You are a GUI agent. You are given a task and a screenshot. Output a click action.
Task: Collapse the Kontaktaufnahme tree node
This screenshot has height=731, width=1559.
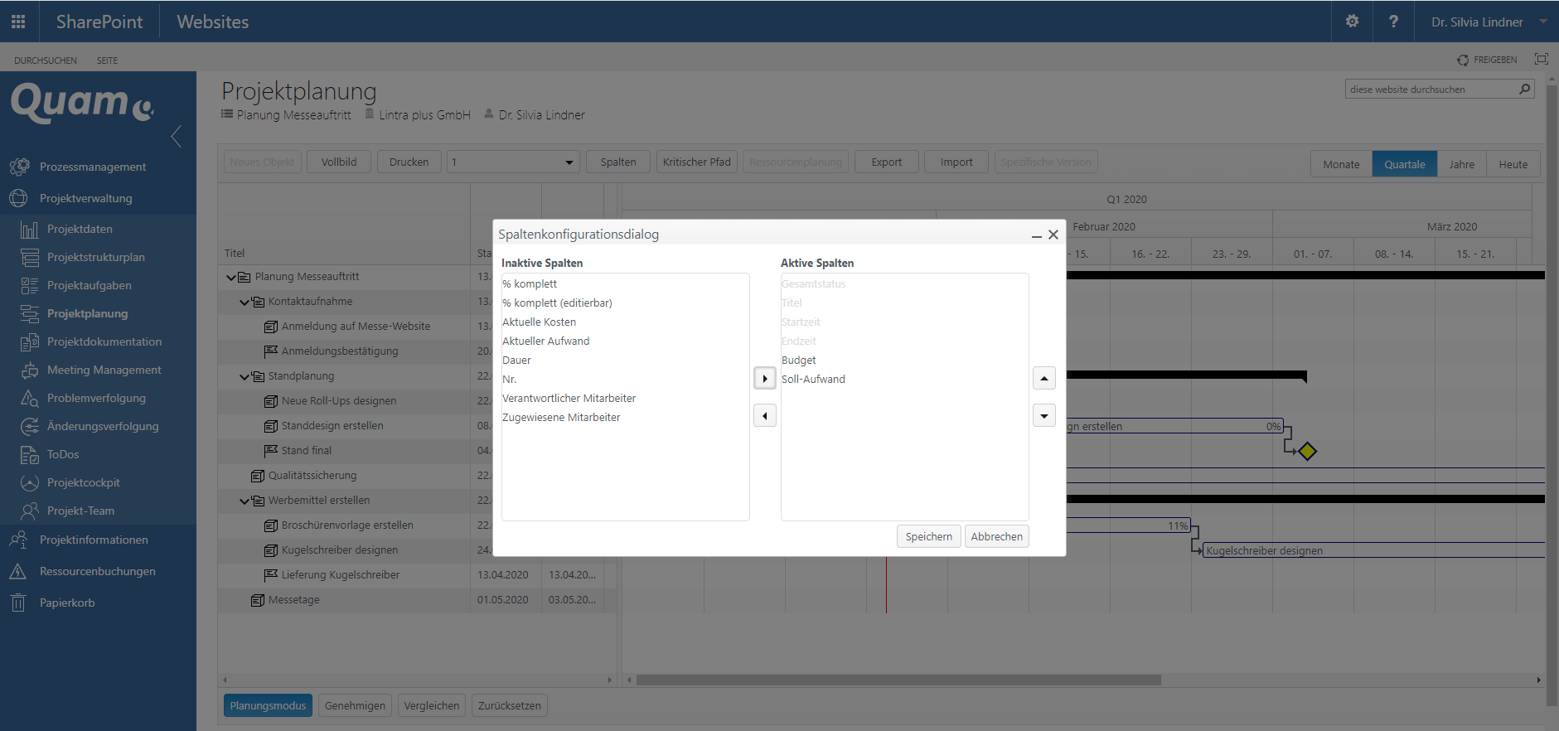coord(245,303)
